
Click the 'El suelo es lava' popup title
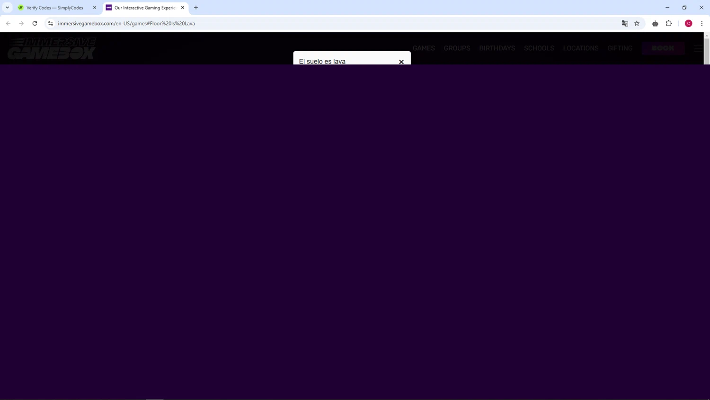[322, 61]
